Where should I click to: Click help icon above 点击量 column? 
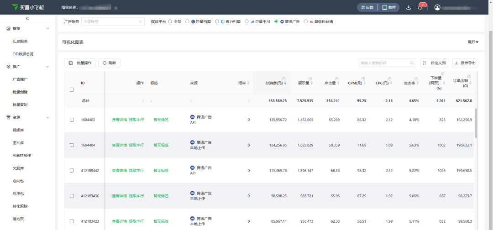(x=337, y=78)
